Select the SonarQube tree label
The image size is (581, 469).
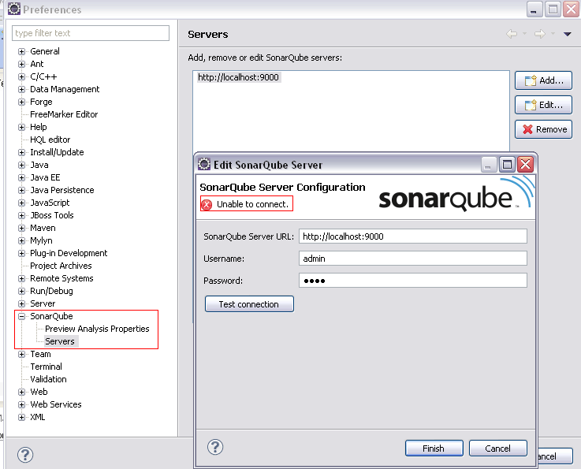pos(51,316)
